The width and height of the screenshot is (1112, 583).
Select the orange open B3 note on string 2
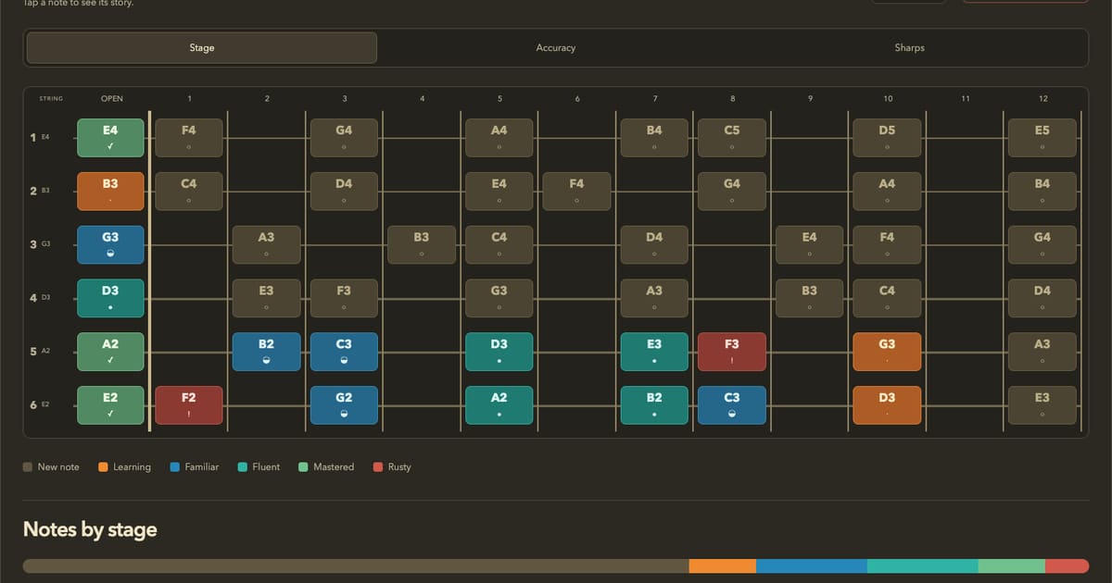(111, 192)
